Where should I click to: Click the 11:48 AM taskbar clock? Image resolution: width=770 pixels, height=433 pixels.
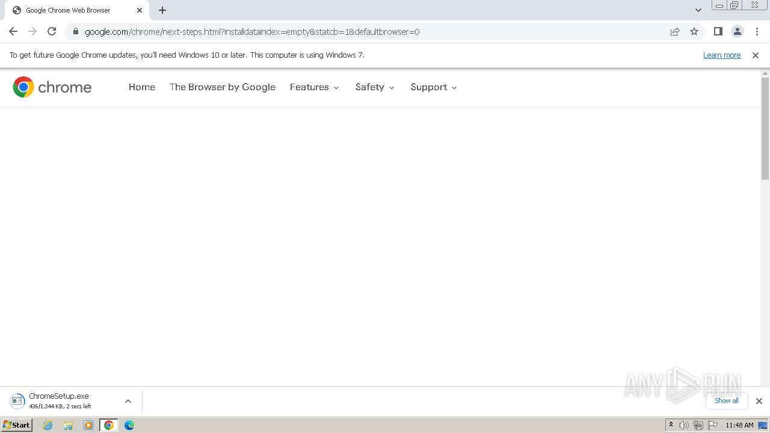click(739, 425)
